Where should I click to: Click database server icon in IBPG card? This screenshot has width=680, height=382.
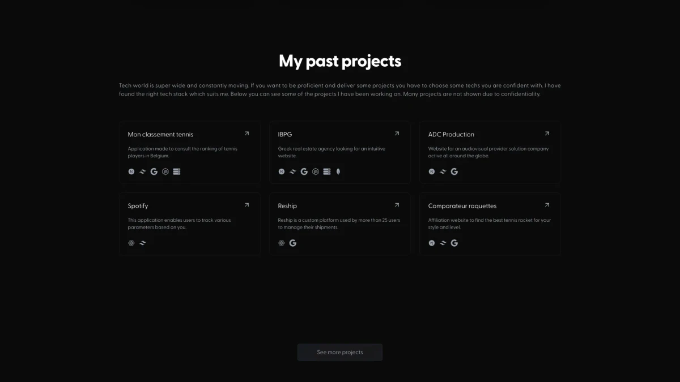(327, 171)
